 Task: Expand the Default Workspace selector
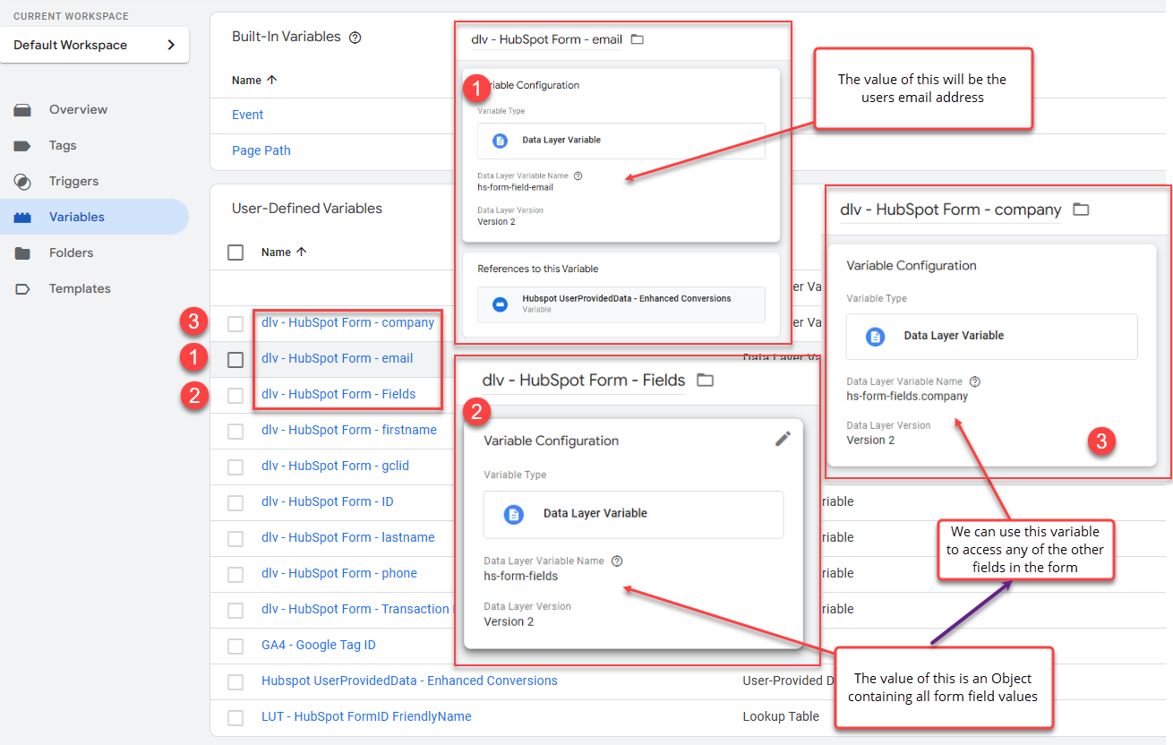point(95,45)
